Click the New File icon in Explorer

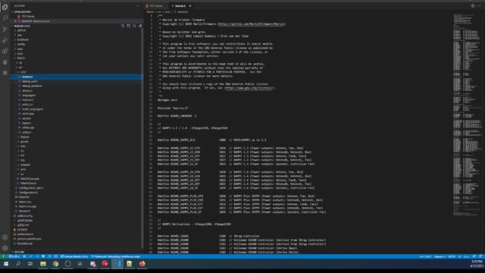123,26
